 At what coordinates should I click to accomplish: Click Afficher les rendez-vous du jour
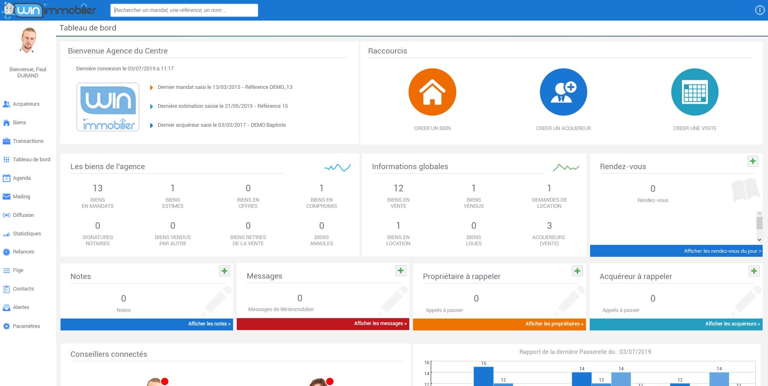coord(676,251)
